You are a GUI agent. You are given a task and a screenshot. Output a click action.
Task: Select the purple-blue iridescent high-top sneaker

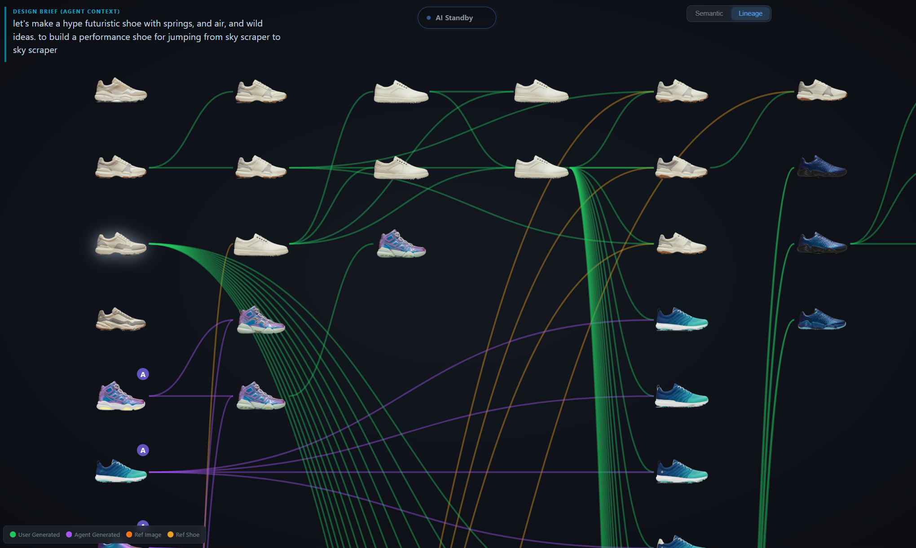[260, 319]
